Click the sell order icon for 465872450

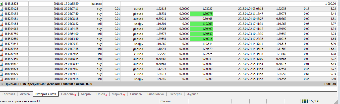point(2,59)
